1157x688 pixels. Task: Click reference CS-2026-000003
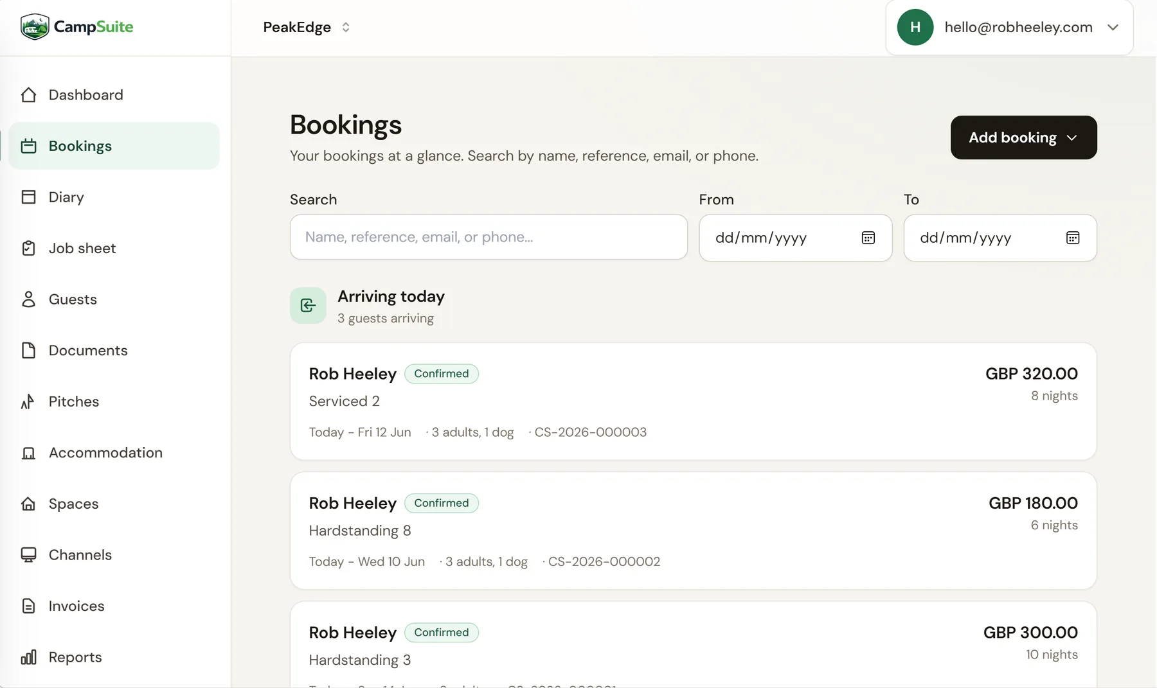591,432
